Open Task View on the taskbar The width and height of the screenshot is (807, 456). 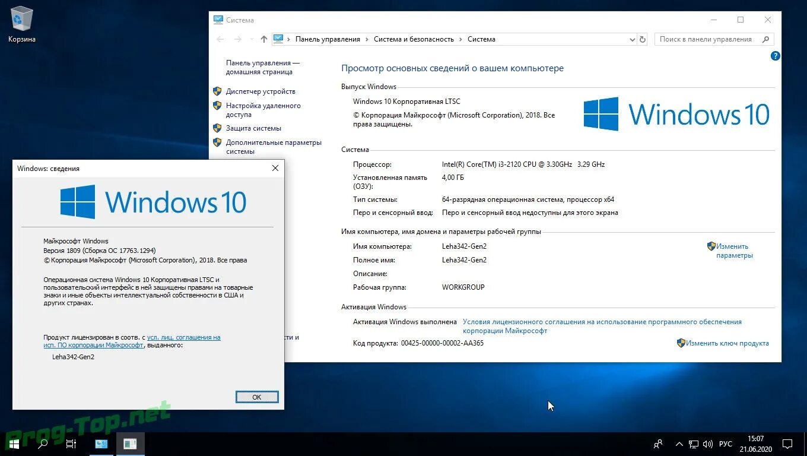(71, 444)
